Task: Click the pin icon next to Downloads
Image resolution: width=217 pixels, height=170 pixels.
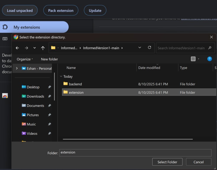Action: click(49, 96)
